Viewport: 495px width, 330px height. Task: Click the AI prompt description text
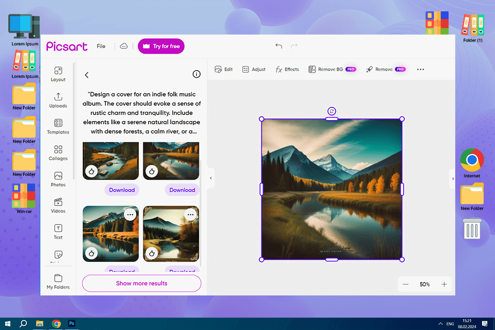click(x=141, y=113)
